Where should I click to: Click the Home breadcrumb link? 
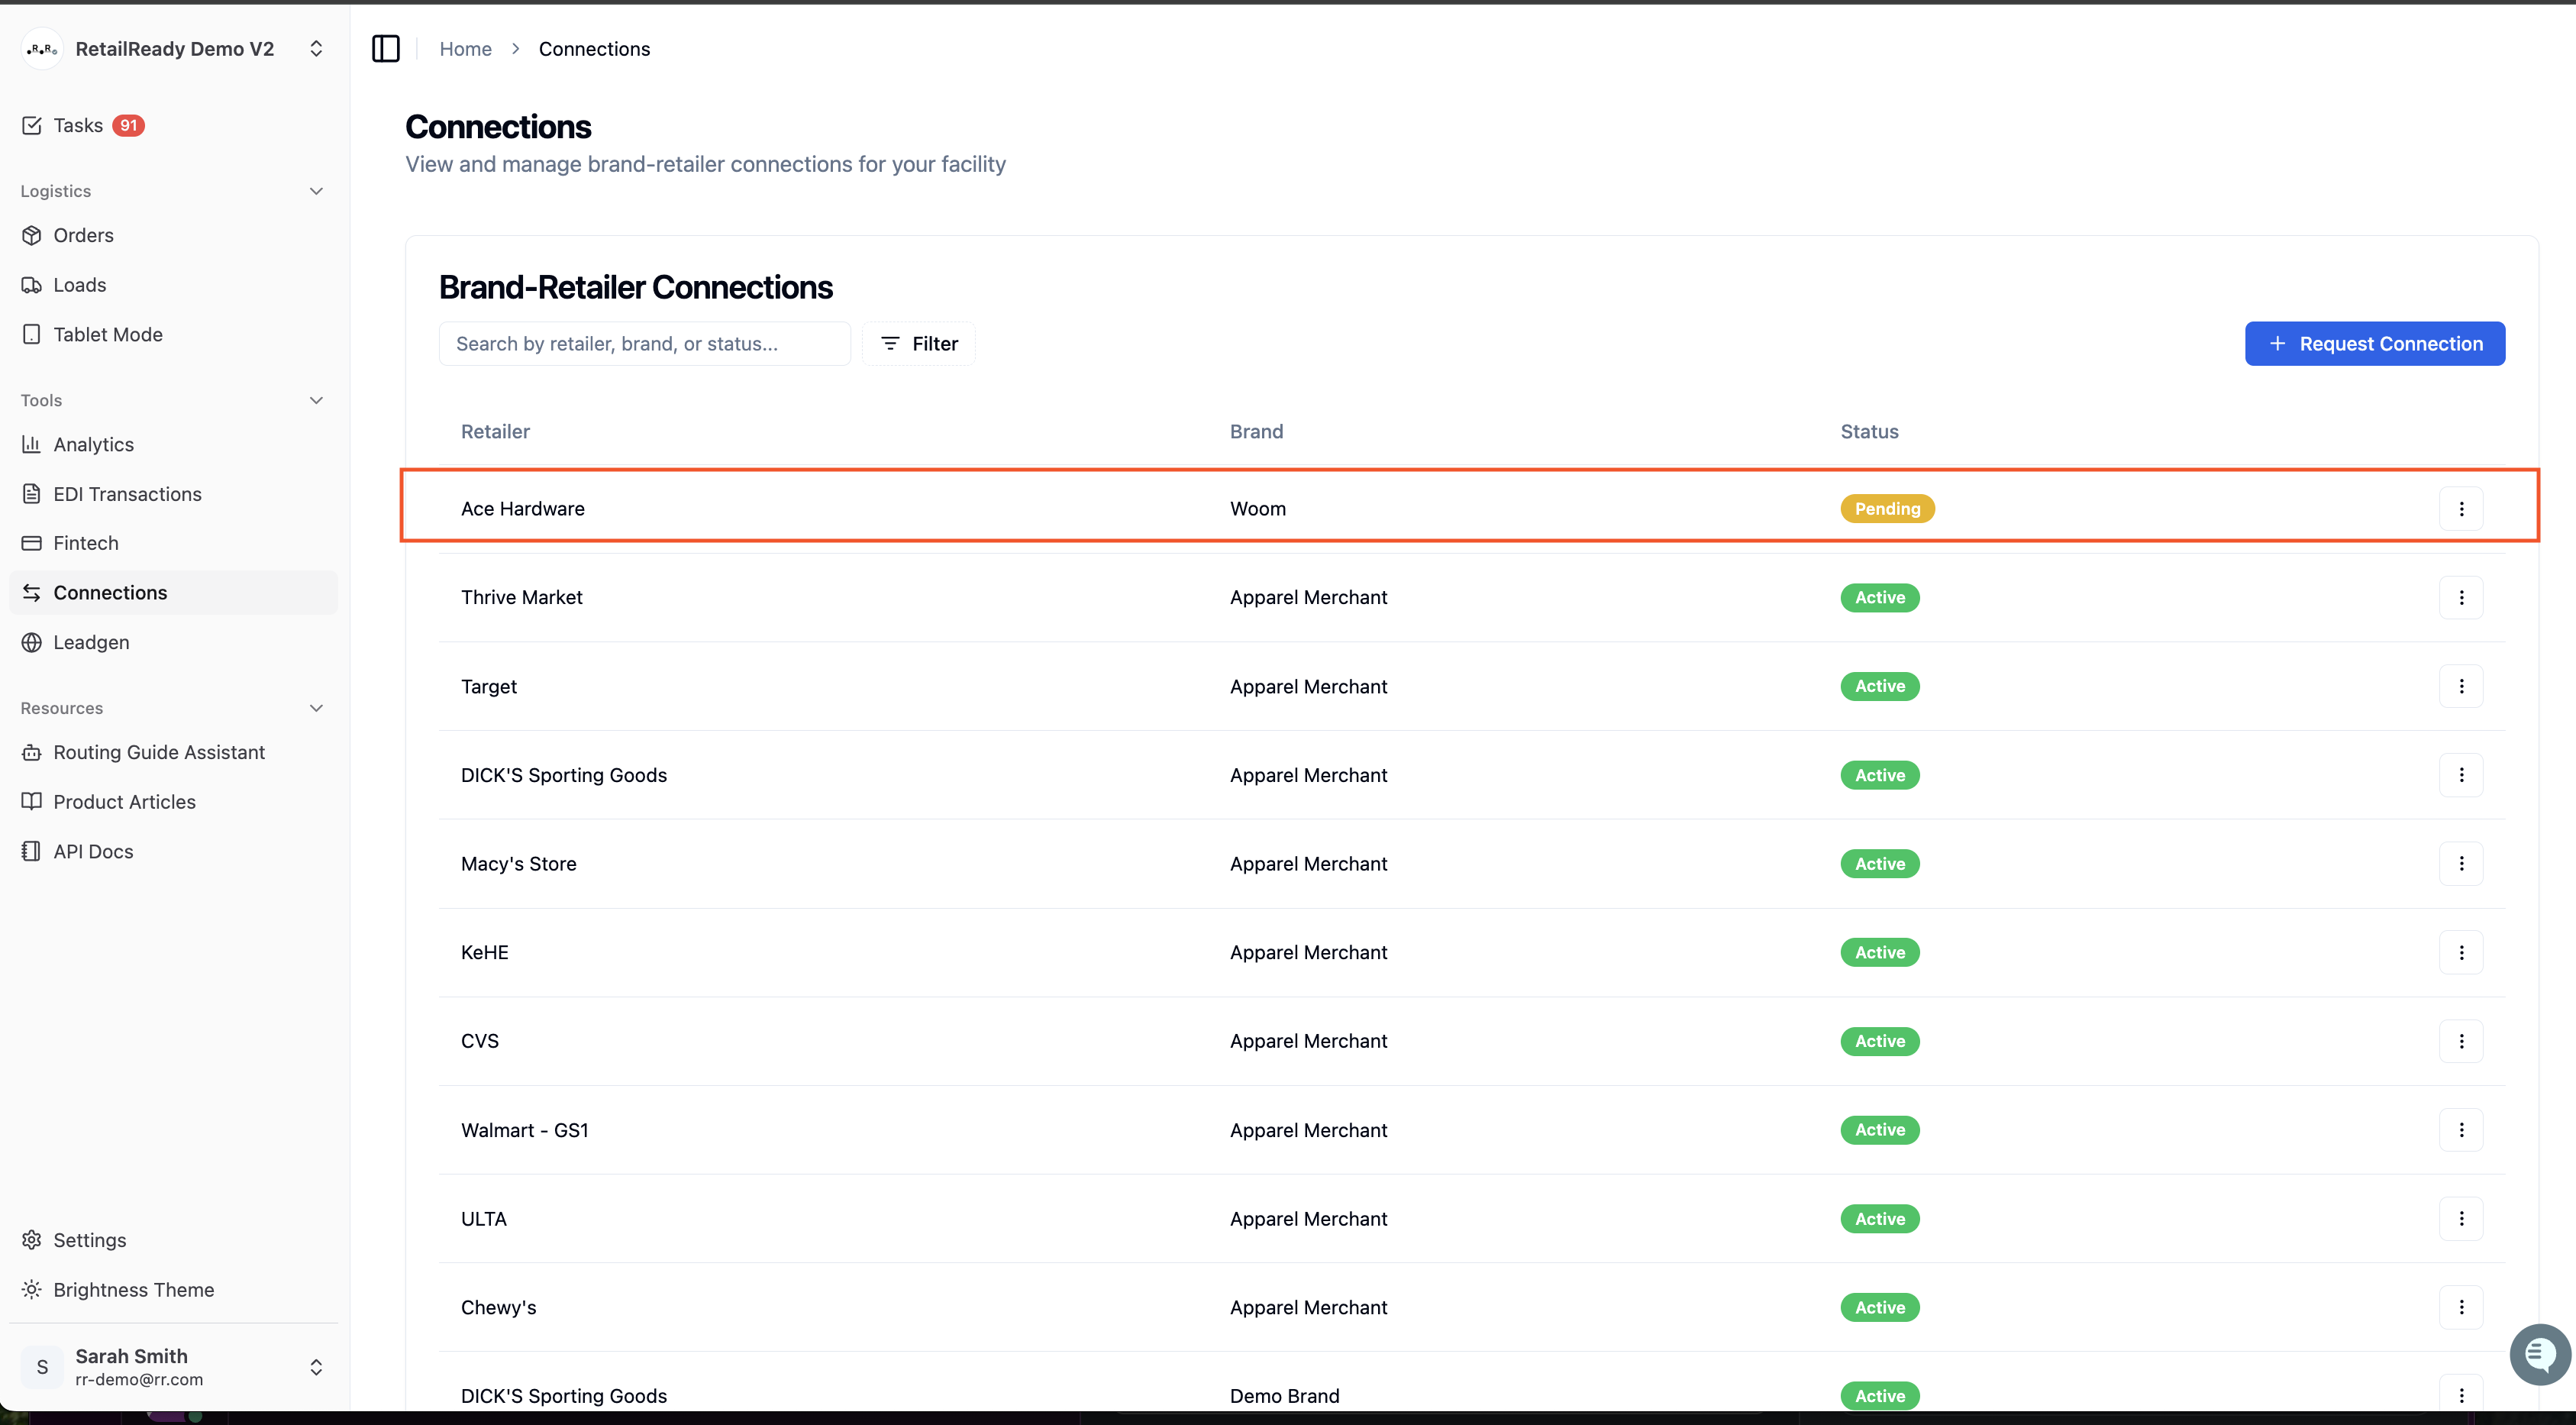(466, 49)
